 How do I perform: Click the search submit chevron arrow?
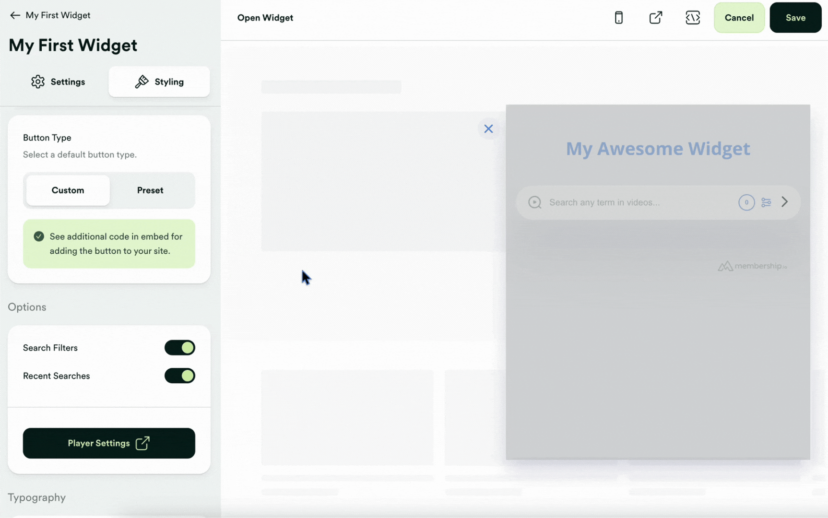point(784,202)
